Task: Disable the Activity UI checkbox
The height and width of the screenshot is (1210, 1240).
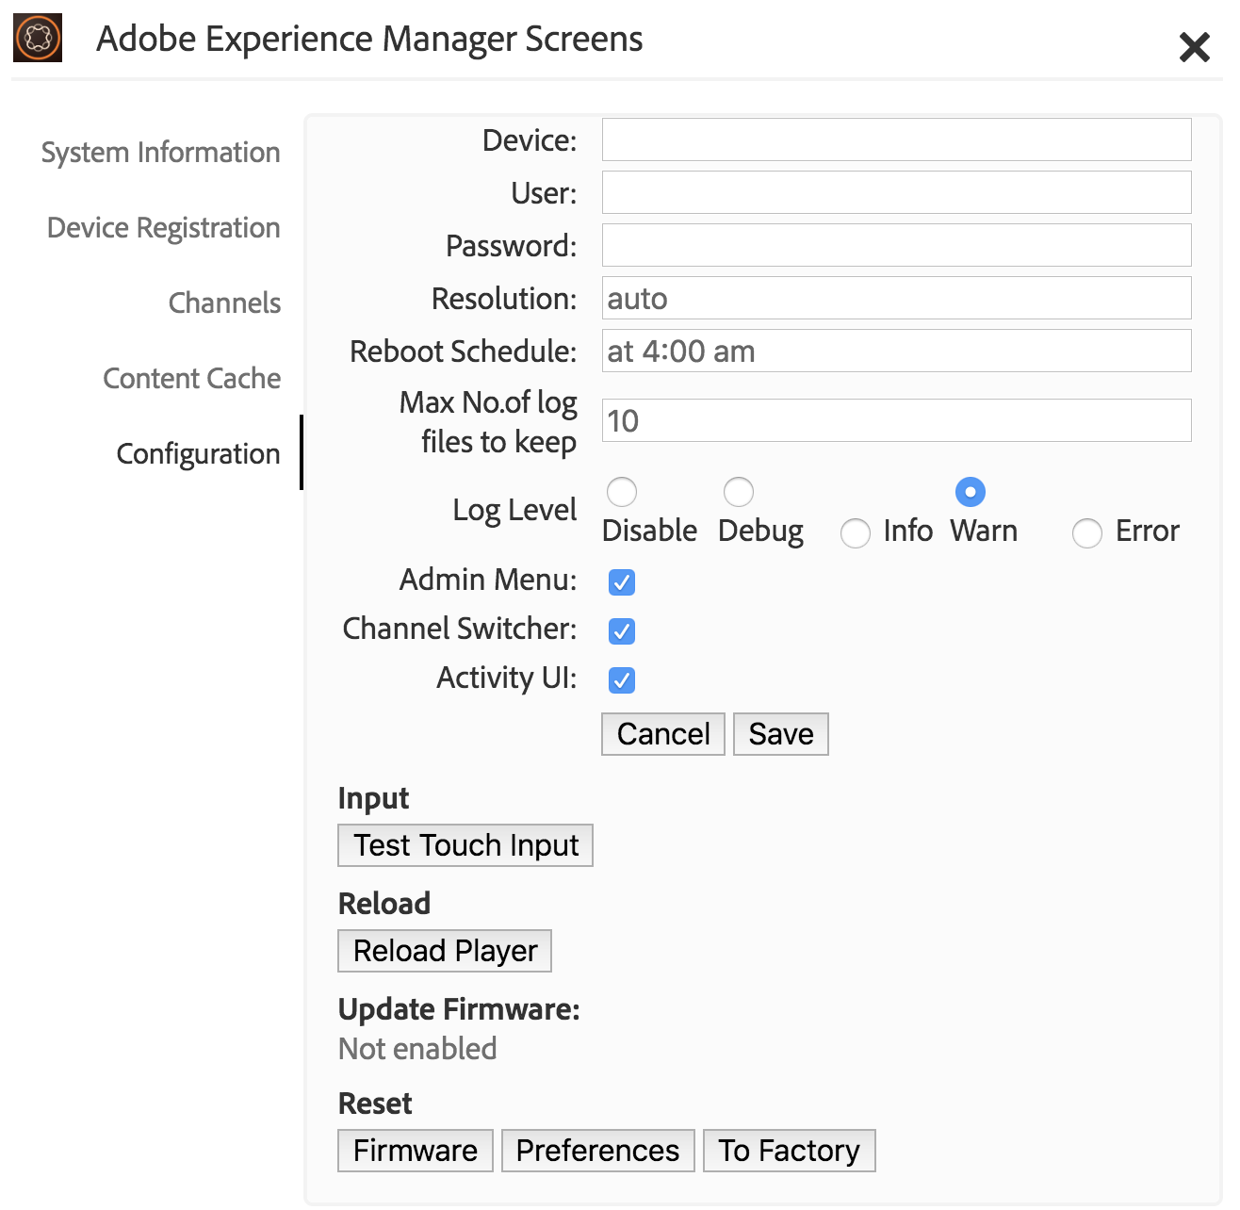Action: tap(622, 680)
